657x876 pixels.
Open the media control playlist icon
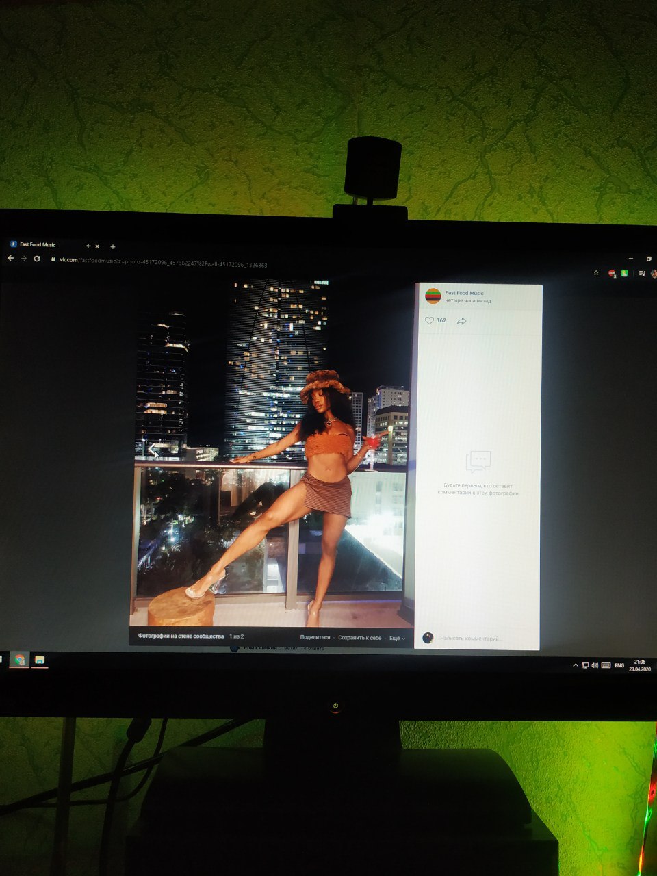coord(641,274)
